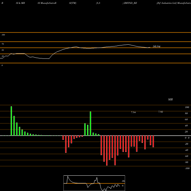Viewport: 191px width, 191px height.
Task: Open the mini overview chart thumbnail
Action: [x=94, y=183]
